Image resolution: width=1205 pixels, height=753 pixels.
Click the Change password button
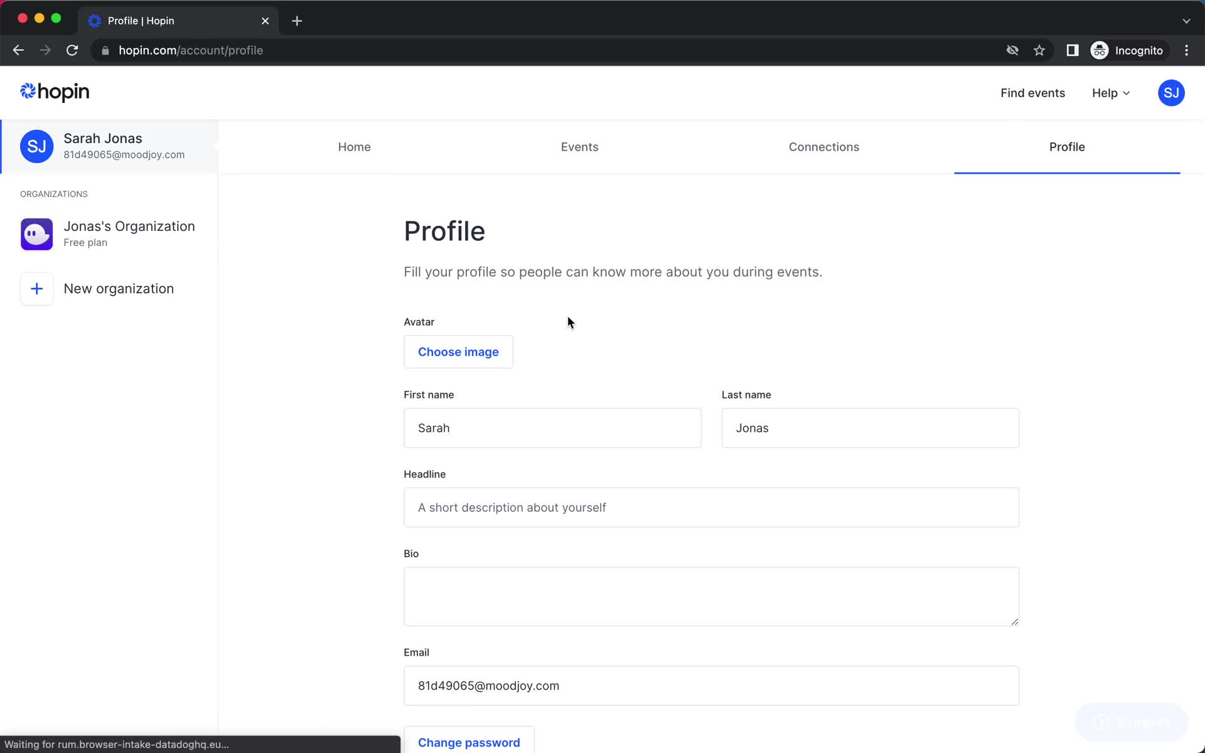tap(469, 742)
